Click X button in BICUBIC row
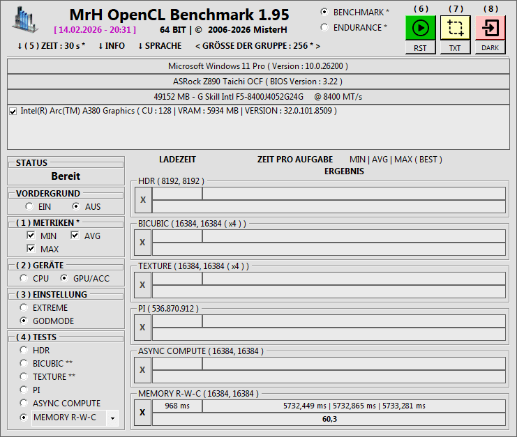Image resolution: width=517 pixels, height=437 pixels. pyautogui.click(x=142, y=243)
